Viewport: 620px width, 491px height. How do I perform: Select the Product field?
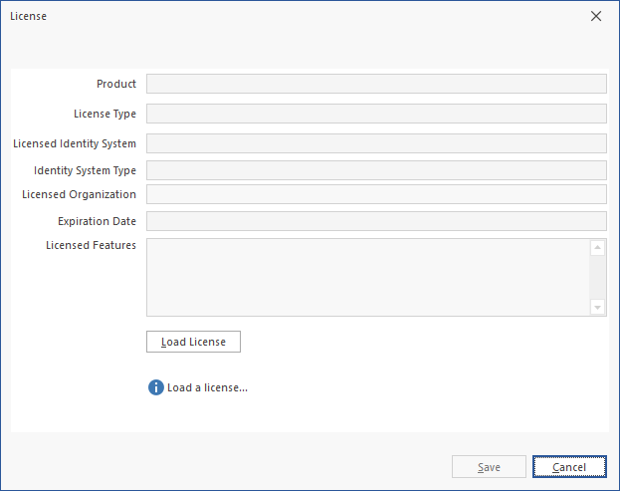(376, 84)
